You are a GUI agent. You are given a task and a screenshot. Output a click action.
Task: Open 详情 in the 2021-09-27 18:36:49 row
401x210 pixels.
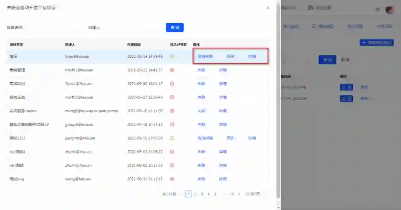click(x=223, y=97)
